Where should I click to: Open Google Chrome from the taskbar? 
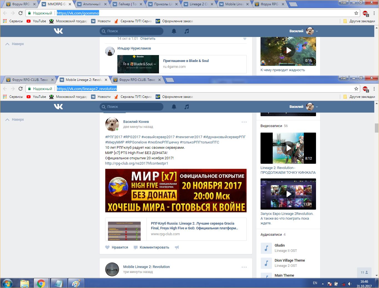click(41, 283)
